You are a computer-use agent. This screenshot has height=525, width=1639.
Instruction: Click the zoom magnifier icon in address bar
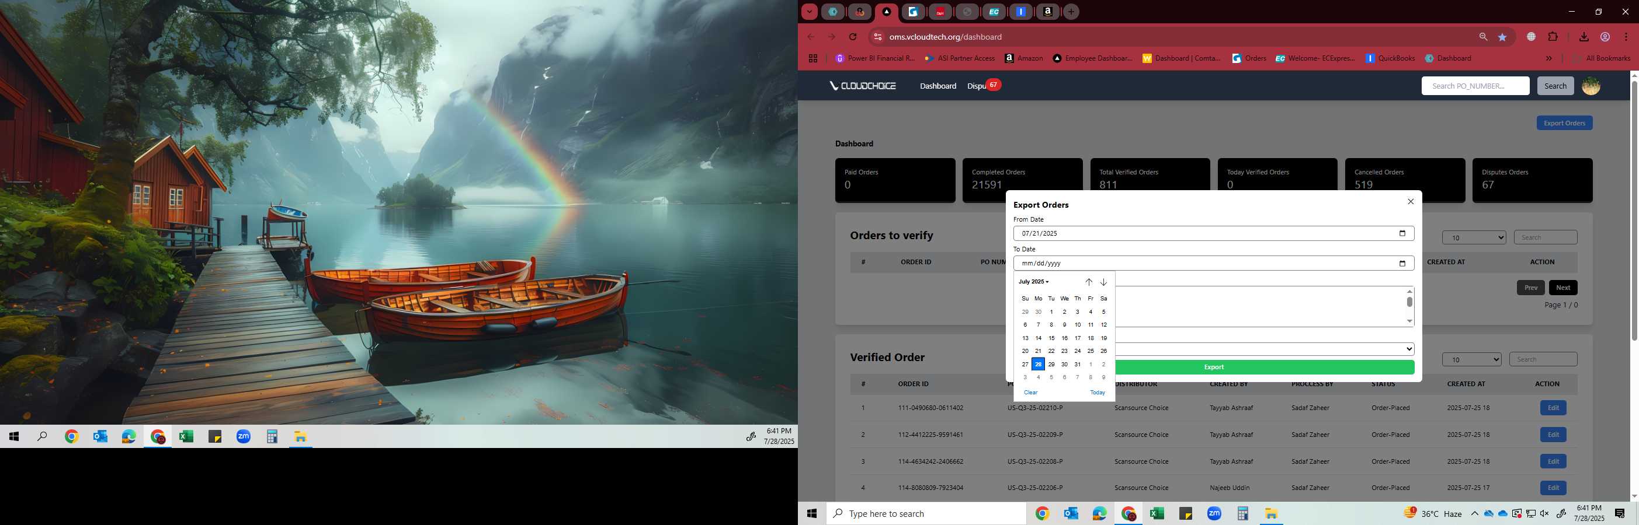pyautogui.click(x=1483, y=37)
